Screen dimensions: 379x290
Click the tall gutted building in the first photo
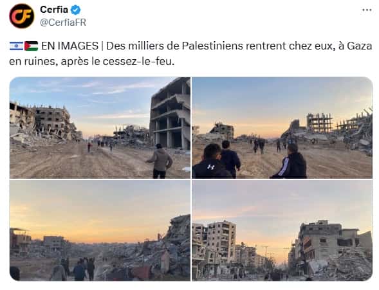[x=170, y=113]
